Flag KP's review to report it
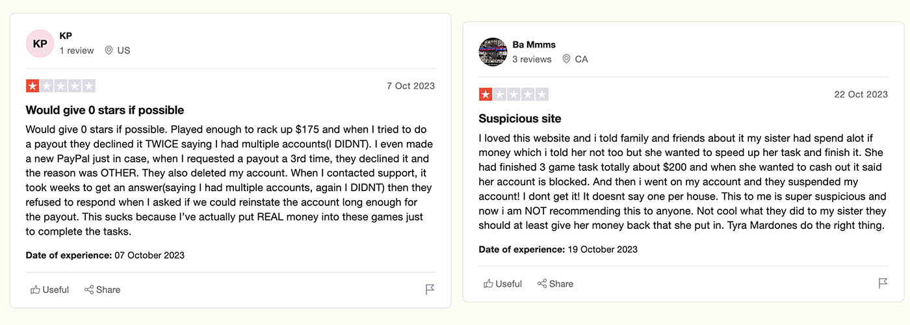The height and width of the screenshot is (325, 910). pos(430,290)
